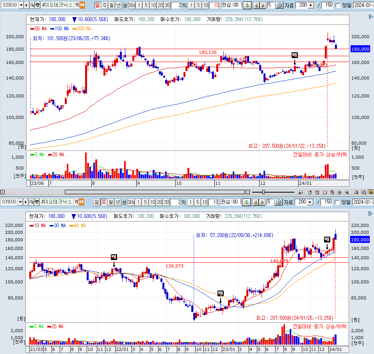Open stock code dropdown arrow in bottom toolbar

20,202
